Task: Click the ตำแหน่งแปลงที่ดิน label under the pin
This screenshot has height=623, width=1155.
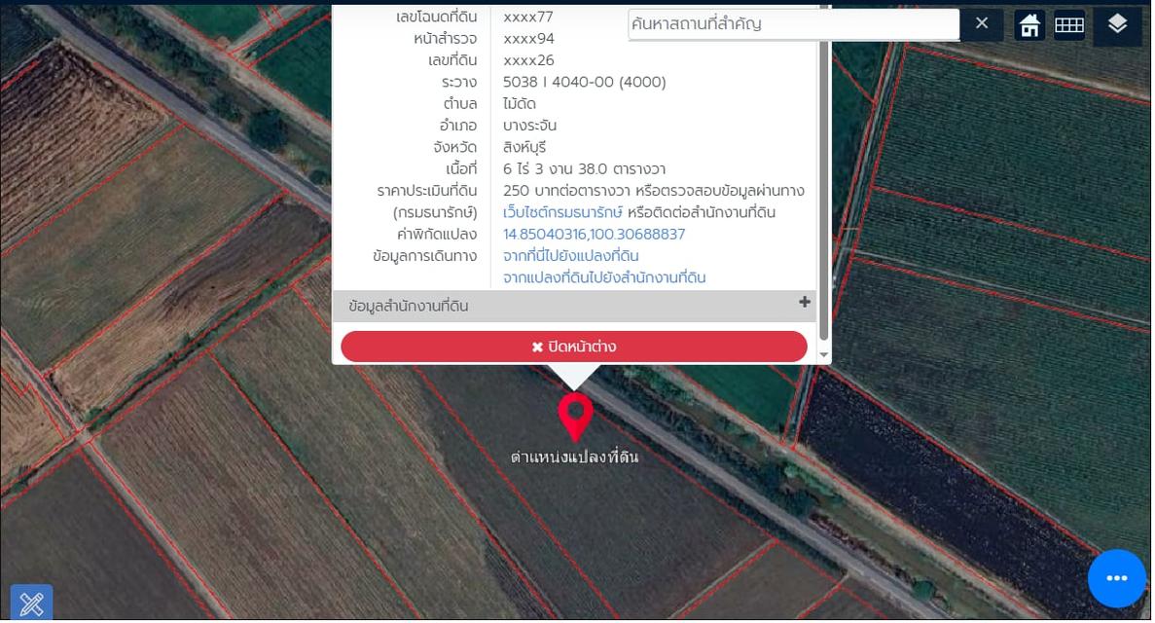Action: coord(576,458)
